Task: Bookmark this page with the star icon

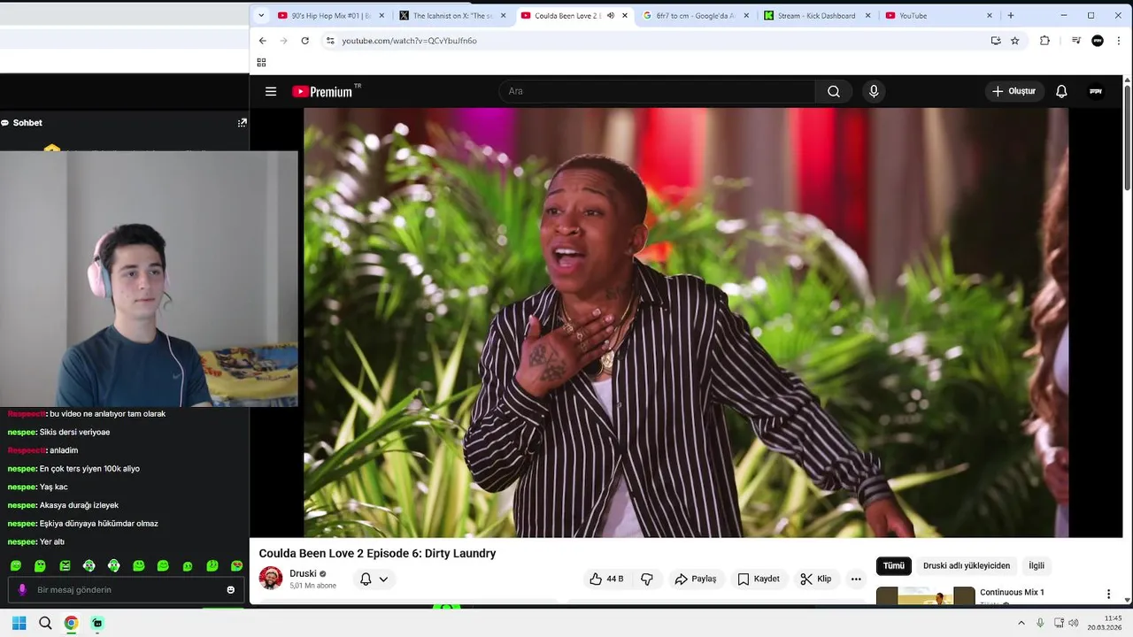Action: (x=1015, y=41)
